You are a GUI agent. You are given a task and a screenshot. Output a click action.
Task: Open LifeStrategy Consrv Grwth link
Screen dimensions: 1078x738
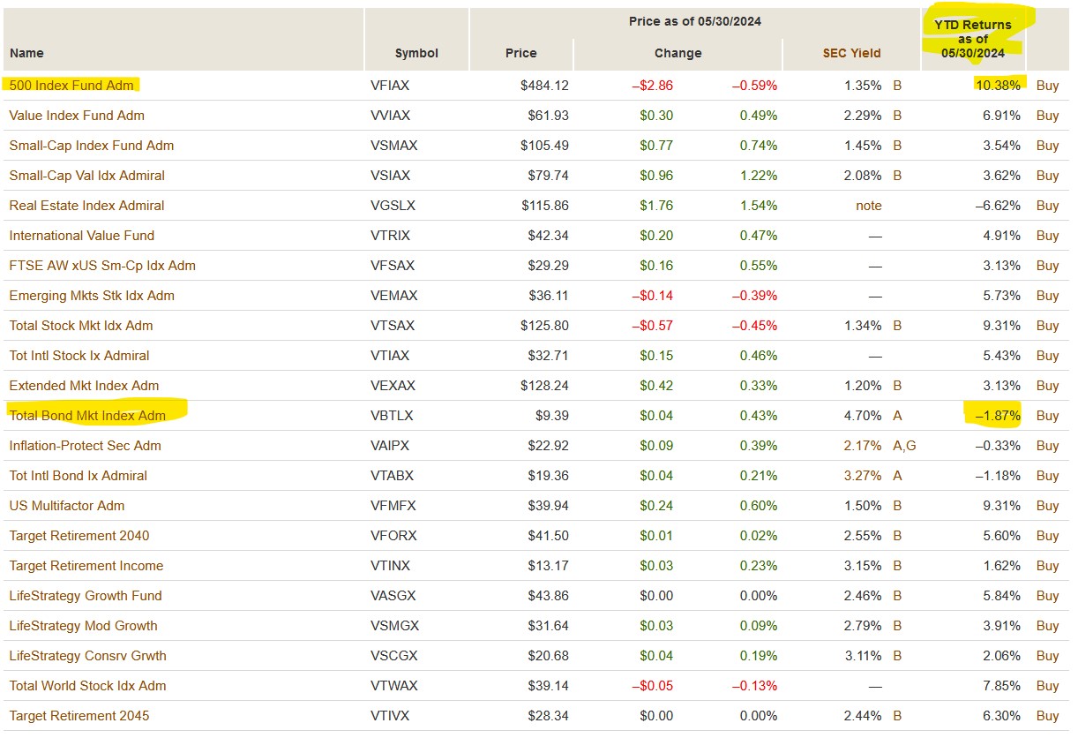point(87,656)
